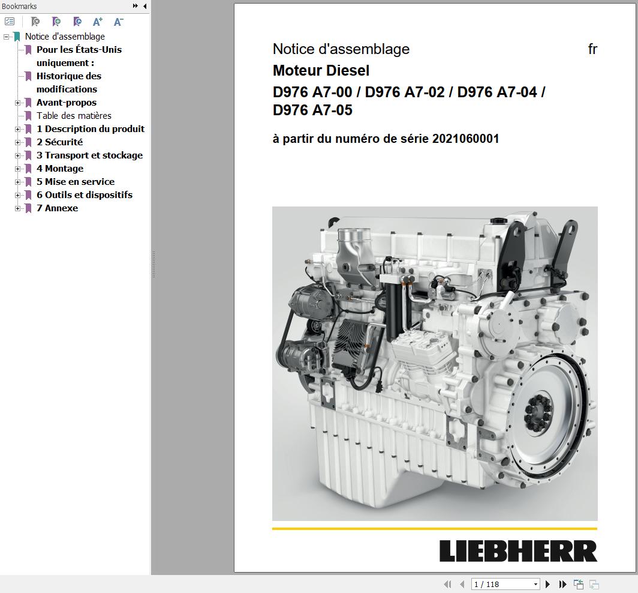This screenshot has height=593, width=638.
Task: Open 3 Transport et stockage section
Action: pos(89,155)
